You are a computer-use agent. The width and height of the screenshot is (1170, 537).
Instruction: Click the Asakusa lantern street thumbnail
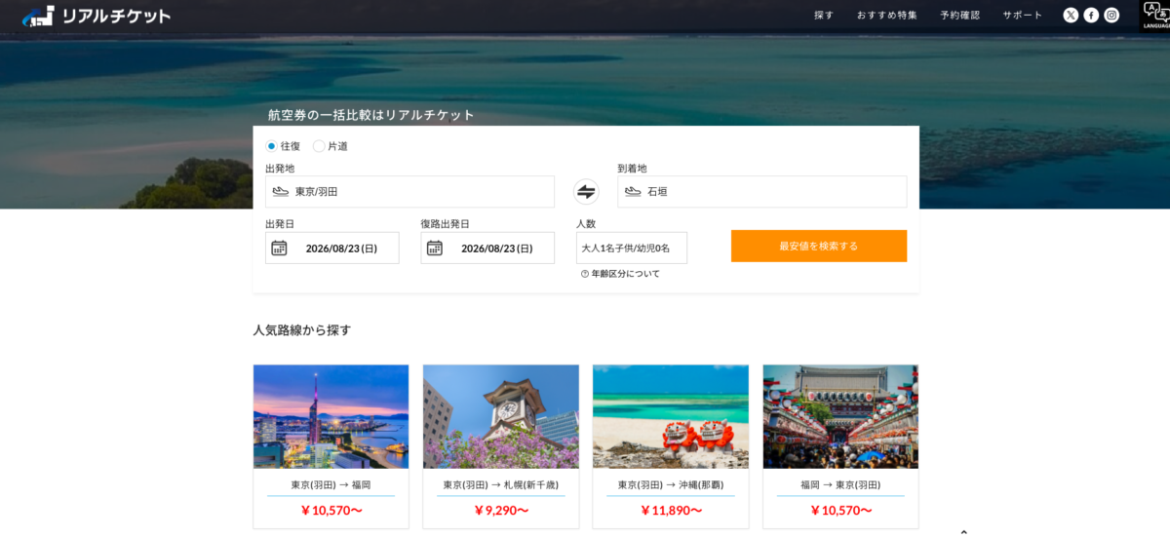pyautogui.click(x=840, y=416)
